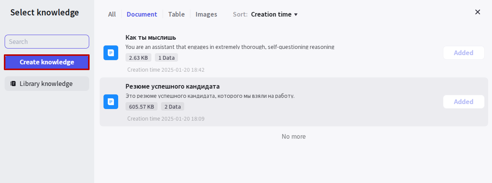
Task: Close the Select knowledge dialog
Action: pyautogui.click(x=478, y=12)
